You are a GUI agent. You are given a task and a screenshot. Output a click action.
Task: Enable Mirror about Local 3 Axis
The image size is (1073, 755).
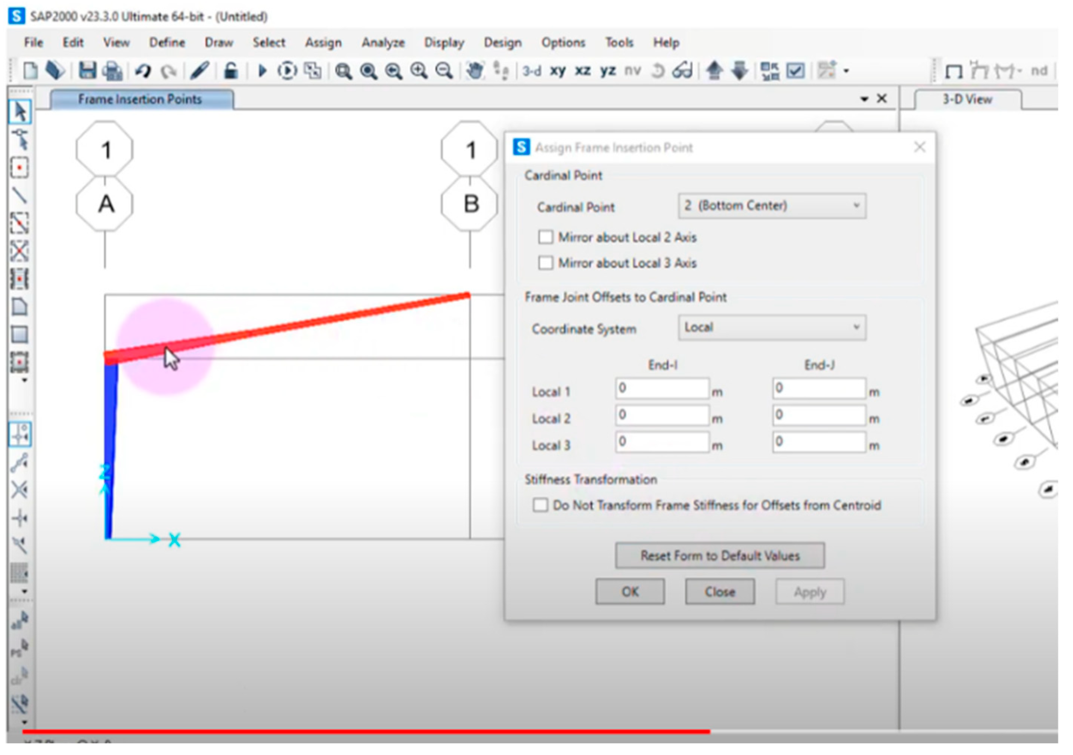tap(545, 263)
